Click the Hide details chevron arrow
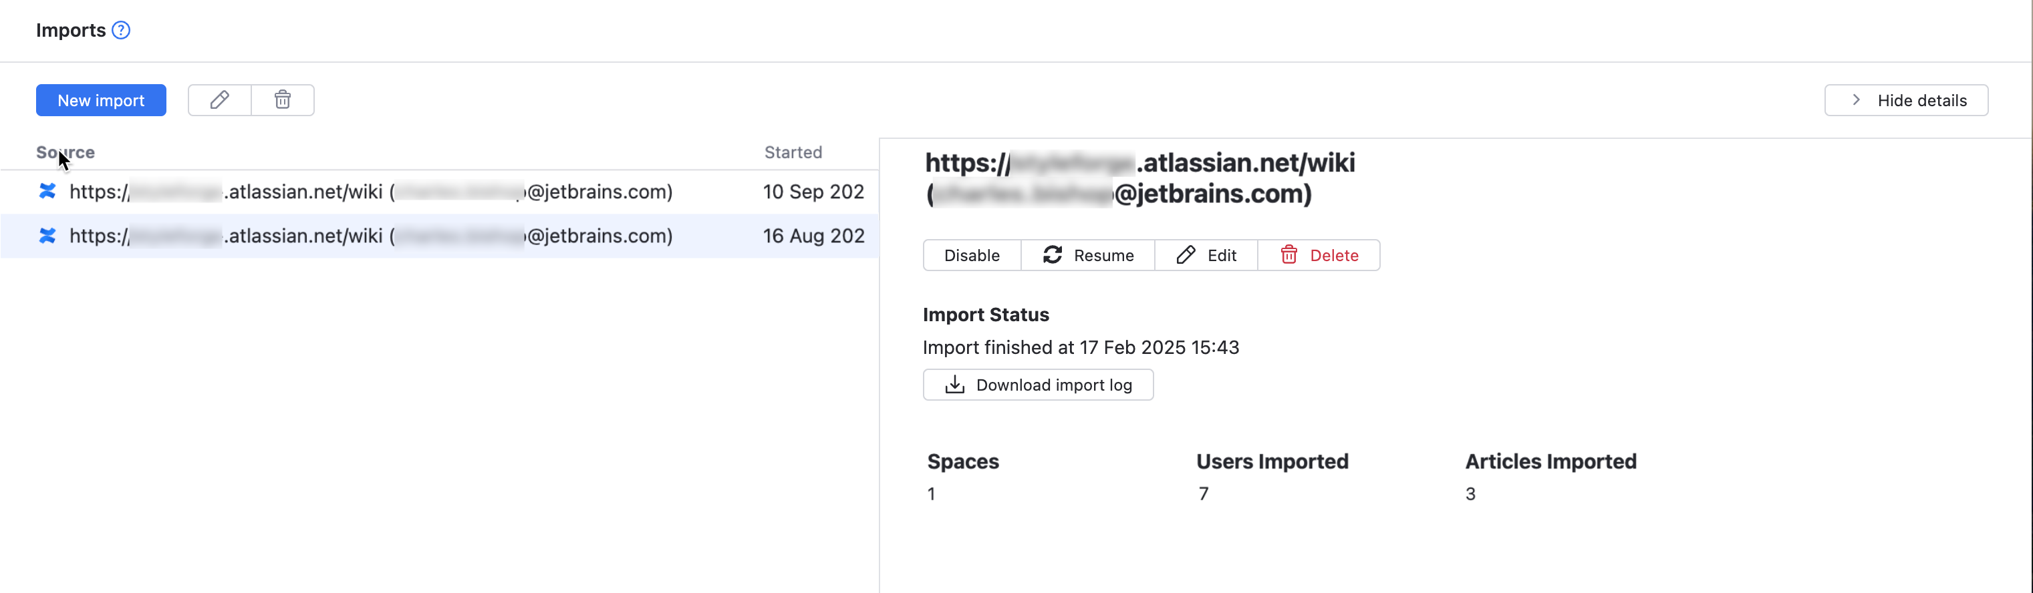This screenshot has width=2033, height=593. (x=1855, y=100)
